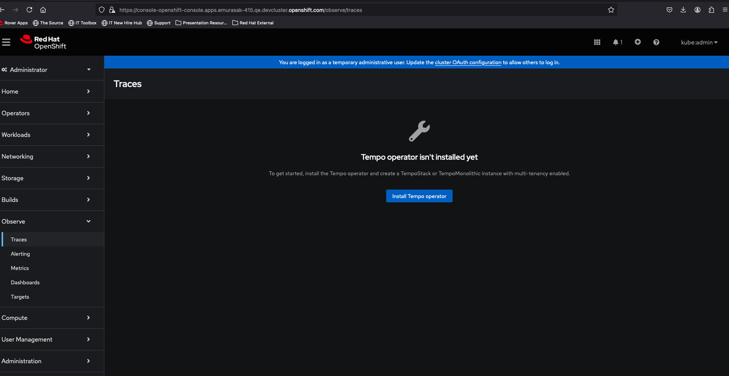Screen dimensions: 729x376
Task: Select Traces under Observe
Action: [x=53, y=239]
